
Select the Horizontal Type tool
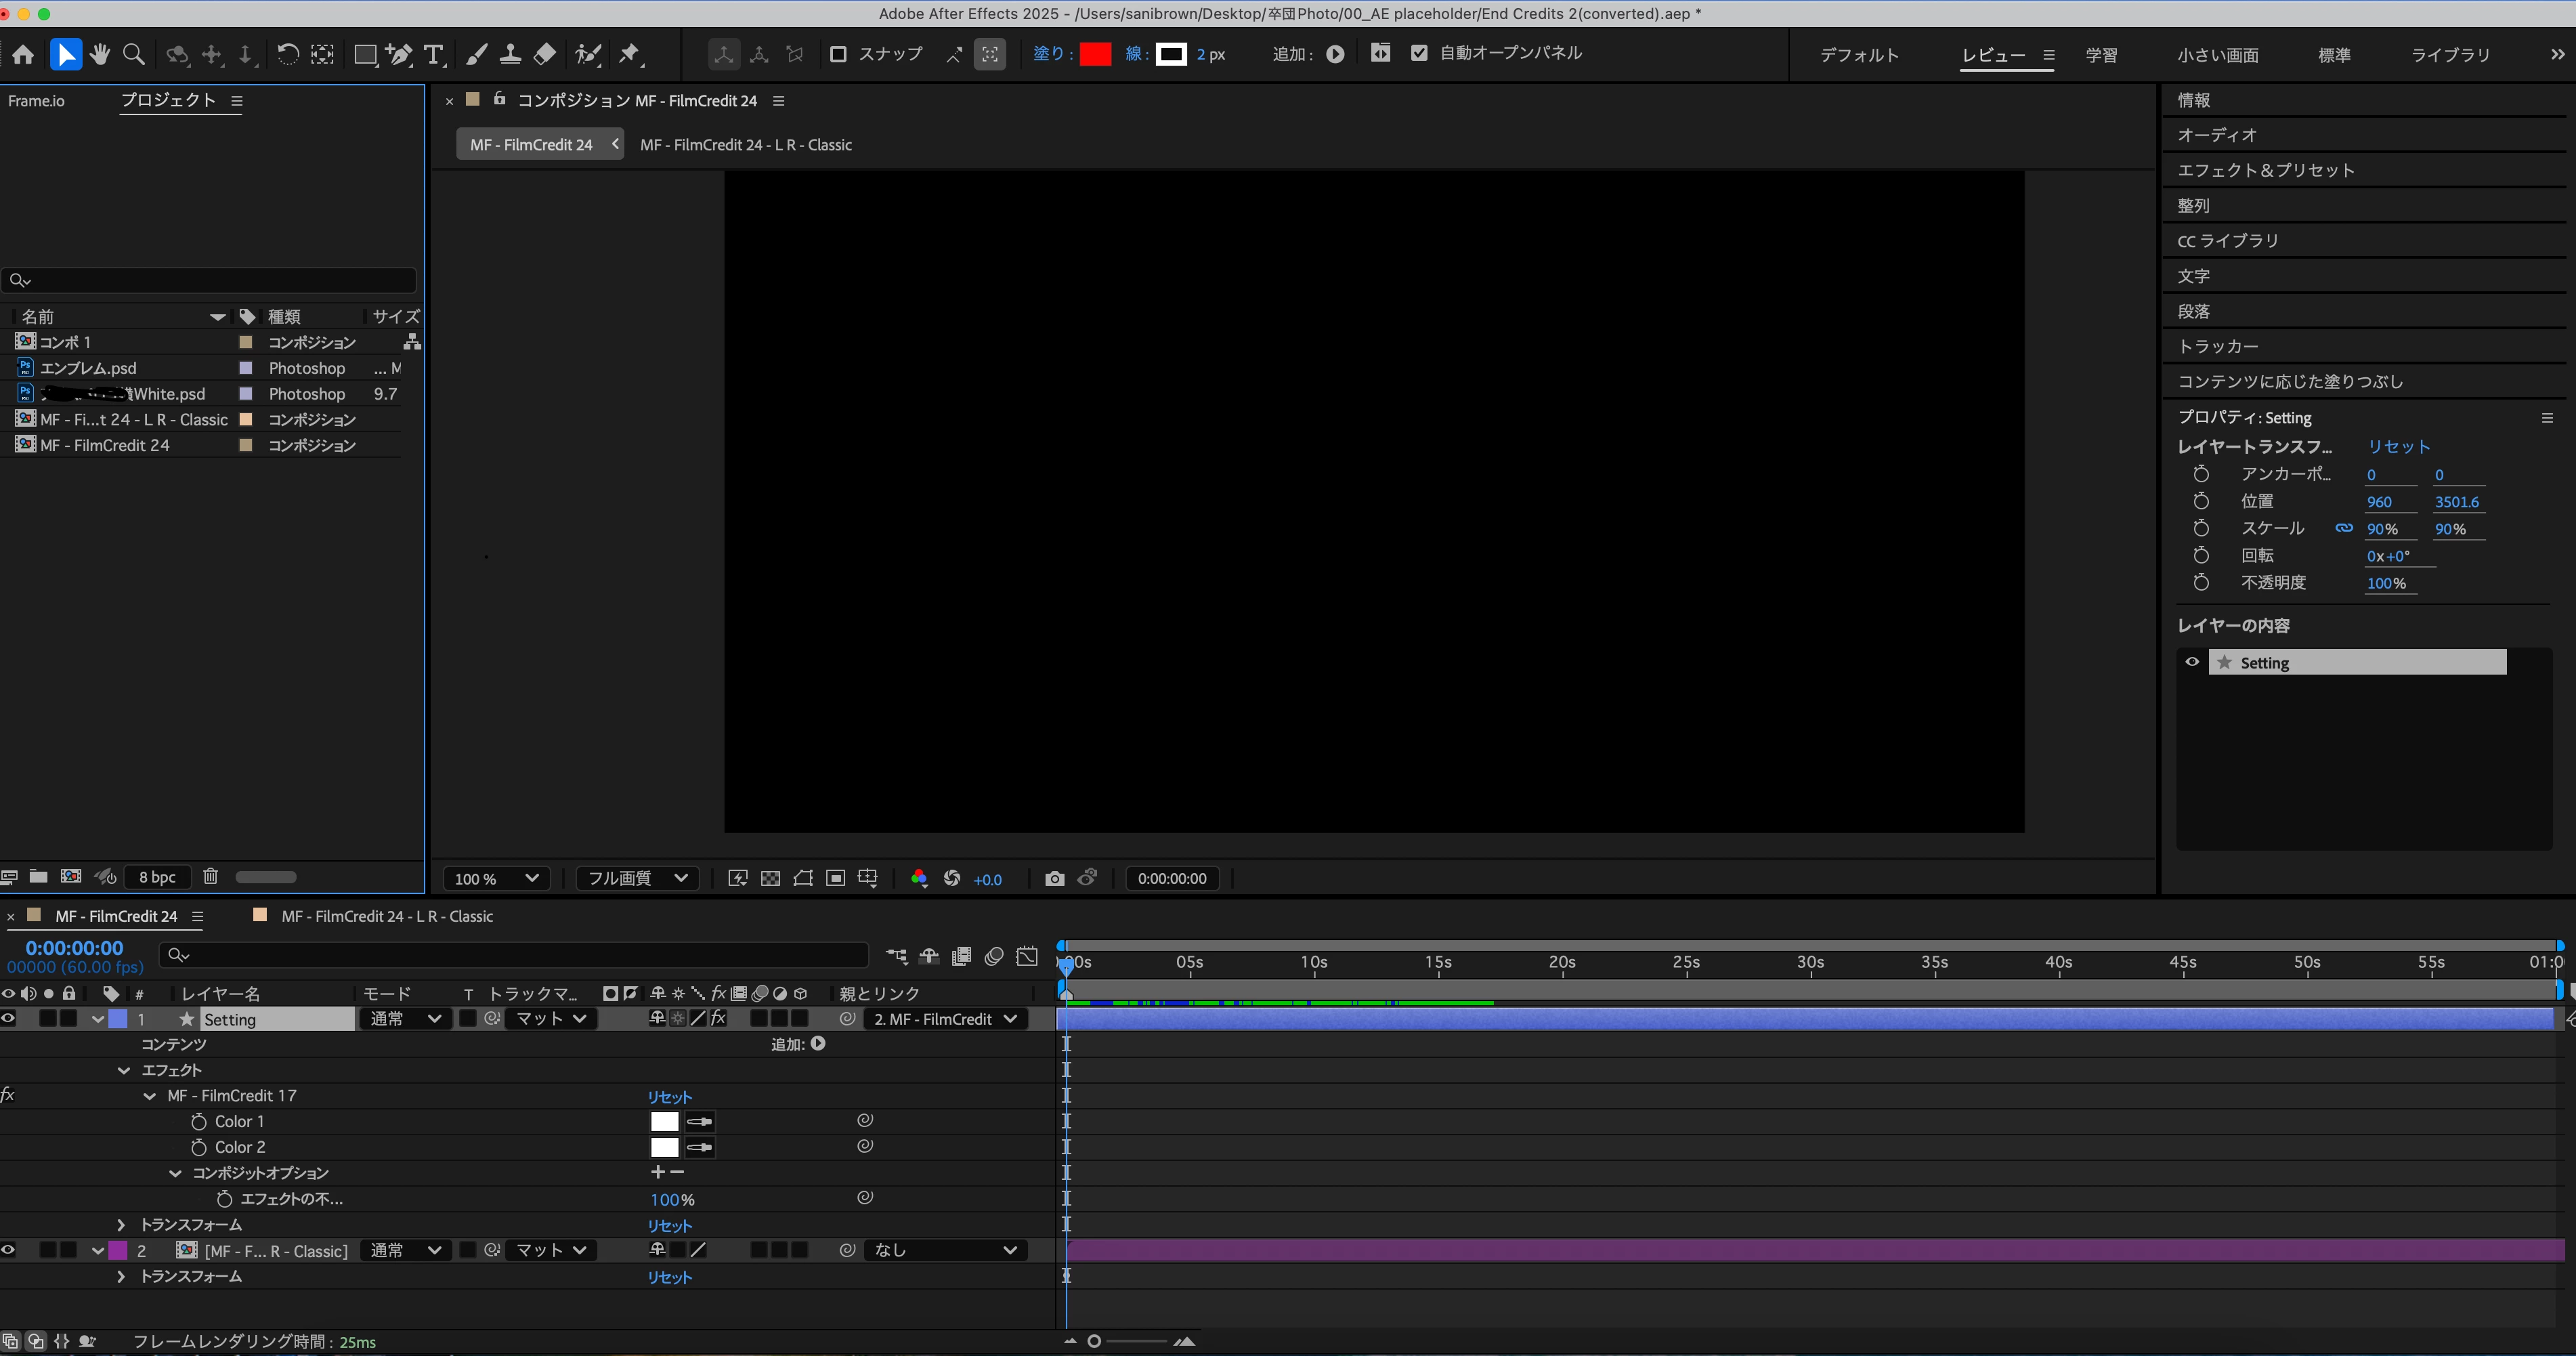[x=433, y=54]
